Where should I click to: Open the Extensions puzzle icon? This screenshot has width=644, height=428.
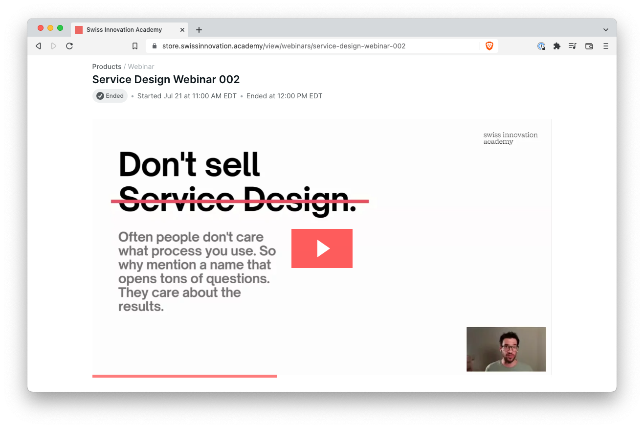pyautogui.click(x=556, y=46)
